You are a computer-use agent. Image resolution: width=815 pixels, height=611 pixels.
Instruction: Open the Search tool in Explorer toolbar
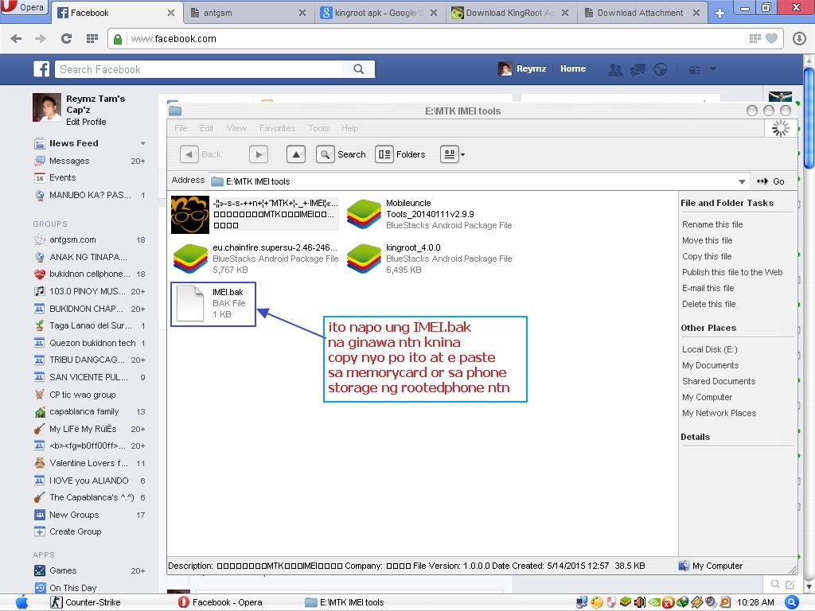pos(341,154)
